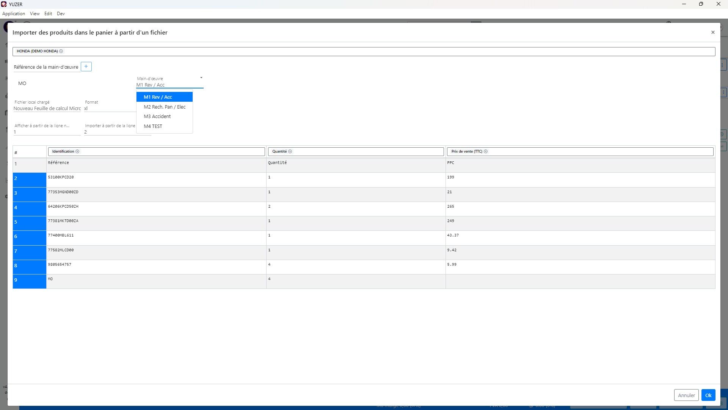Choose M3 Accident from the list

pyautogui.click(x=157, y=117)
